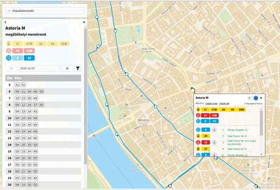Open route 47 from popup route badges
The image size is (280, 190).
coord(205,110)
